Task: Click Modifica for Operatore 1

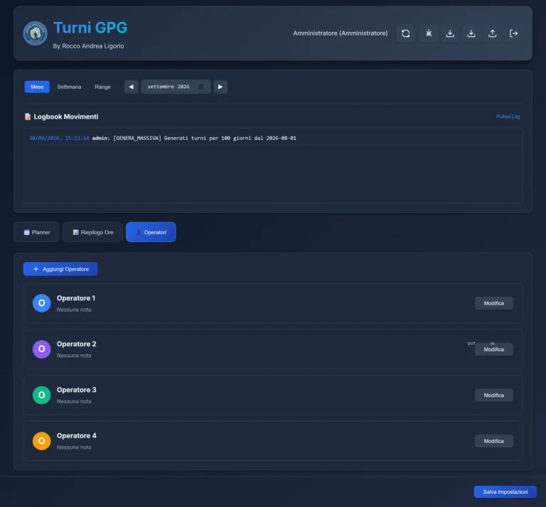Action: pos(494,303)
